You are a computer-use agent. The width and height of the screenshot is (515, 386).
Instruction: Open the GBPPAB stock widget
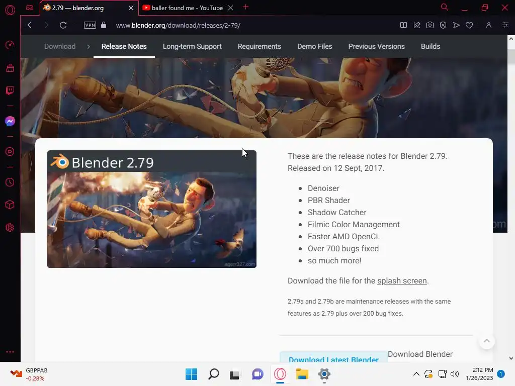pos(29,374)
